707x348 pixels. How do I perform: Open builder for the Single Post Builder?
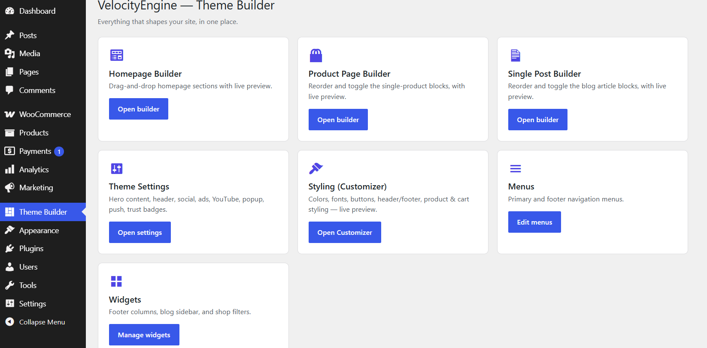point(538,120)
